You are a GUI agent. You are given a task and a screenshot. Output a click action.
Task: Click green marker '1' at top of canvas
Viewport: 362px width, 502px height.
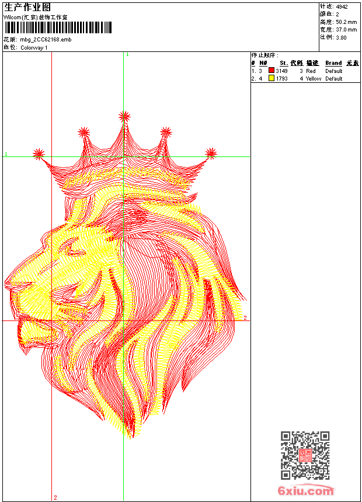point(127,54)
